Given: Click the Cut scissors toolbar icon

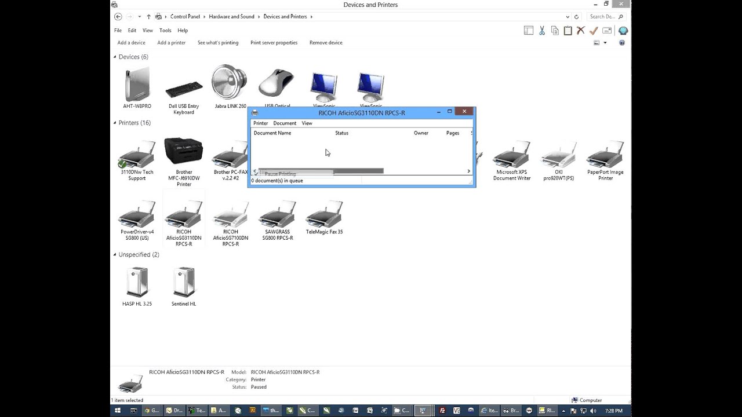Looking at the screenshot, I should [x=542, y=31].
